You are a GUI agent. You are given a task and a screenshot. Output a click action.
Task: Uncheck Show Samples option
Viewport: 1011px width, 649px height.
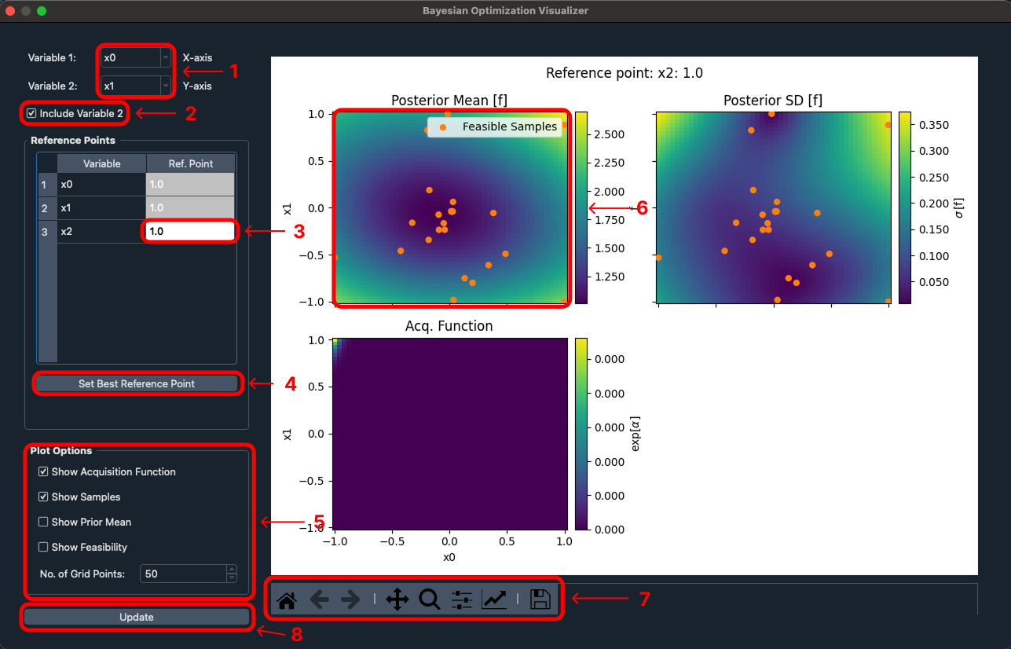[x=43, y=497]
